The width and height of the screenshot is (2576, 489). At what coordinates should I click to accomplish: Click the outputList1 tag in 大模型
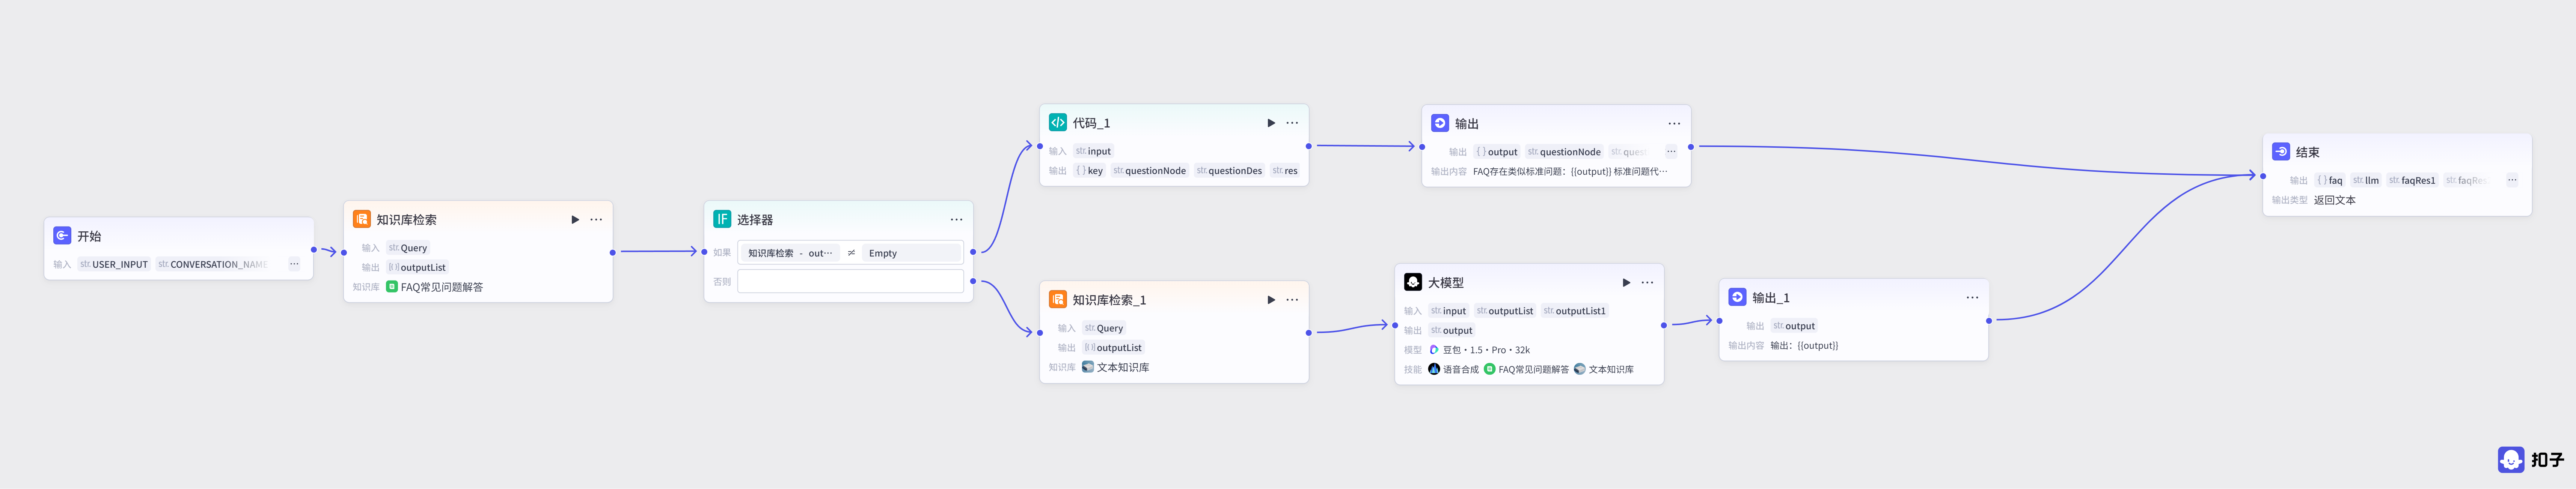(1575, 311)
